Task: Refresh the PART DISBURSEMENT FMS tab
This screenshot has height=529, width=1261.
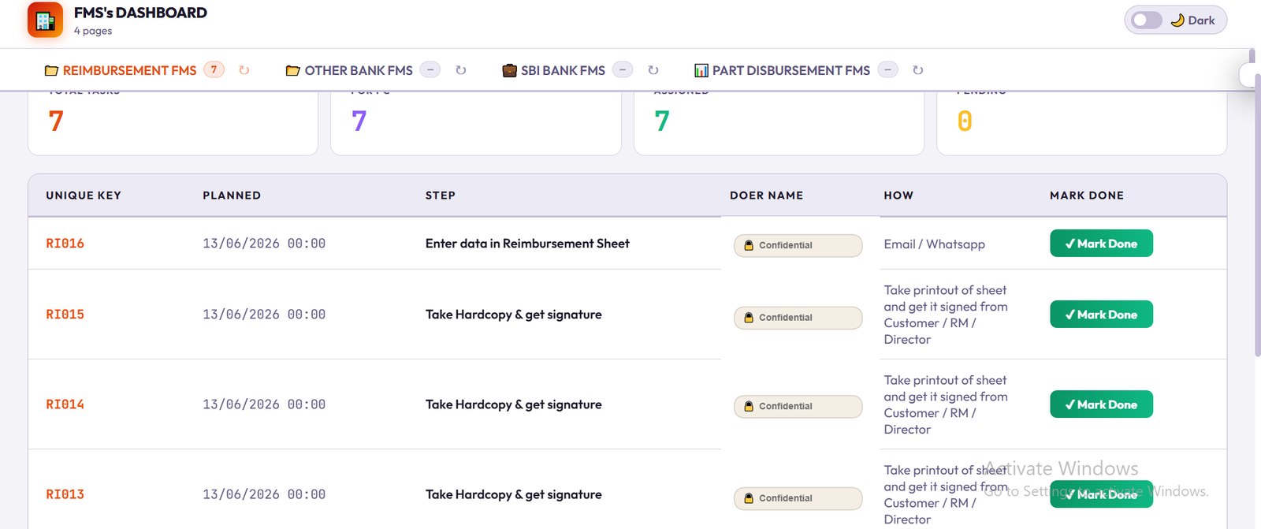Action: (x=918, y=70)
